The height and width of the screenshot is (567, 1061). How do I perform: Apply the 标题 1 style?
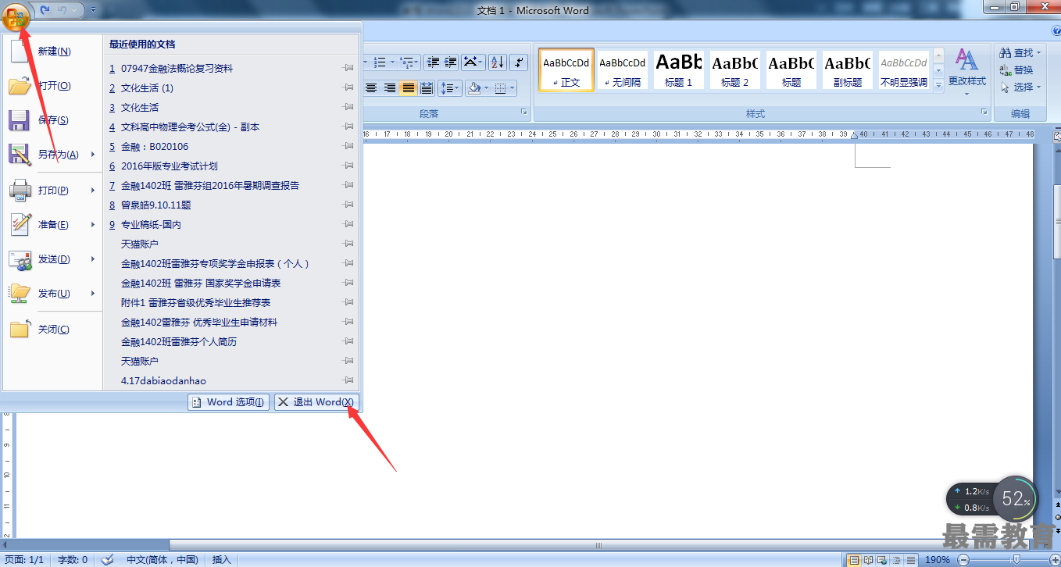pos(679,69)
